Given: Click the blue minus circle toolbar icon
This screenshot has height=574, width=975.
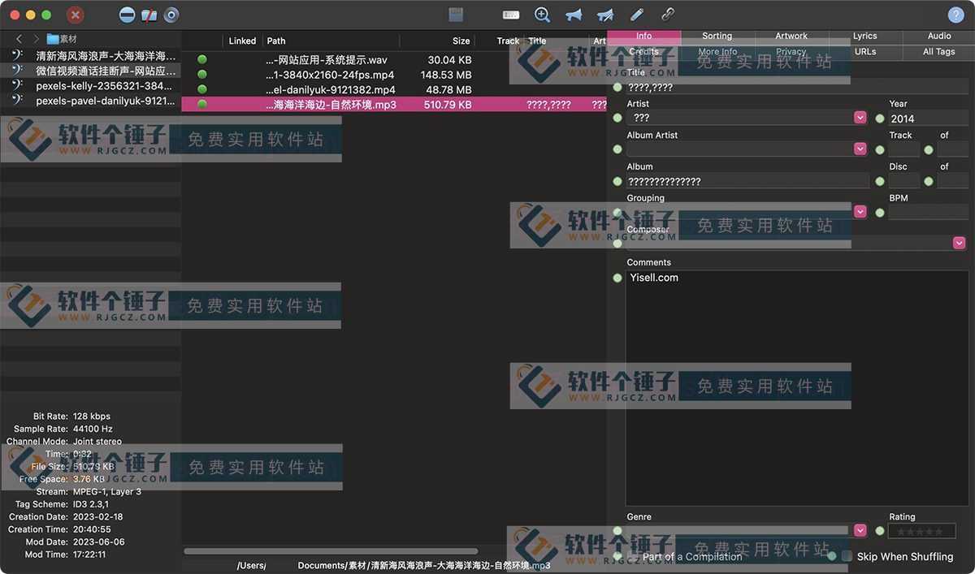Looking at the screenshot, I should click(x=127, y=15).
